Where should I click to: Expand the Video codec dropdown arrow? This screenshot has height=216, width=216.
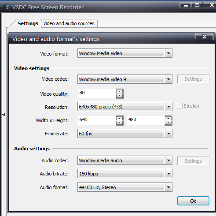[168, 79]
